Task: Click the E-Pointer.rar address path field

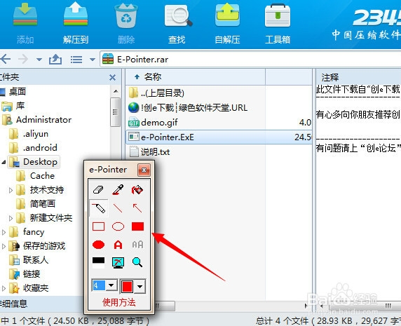Action: point(251,60)
